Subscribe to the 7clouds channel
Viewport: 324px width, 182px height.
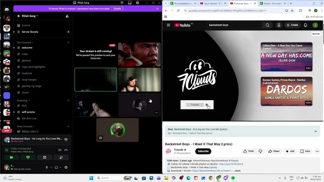coord(203,151)
